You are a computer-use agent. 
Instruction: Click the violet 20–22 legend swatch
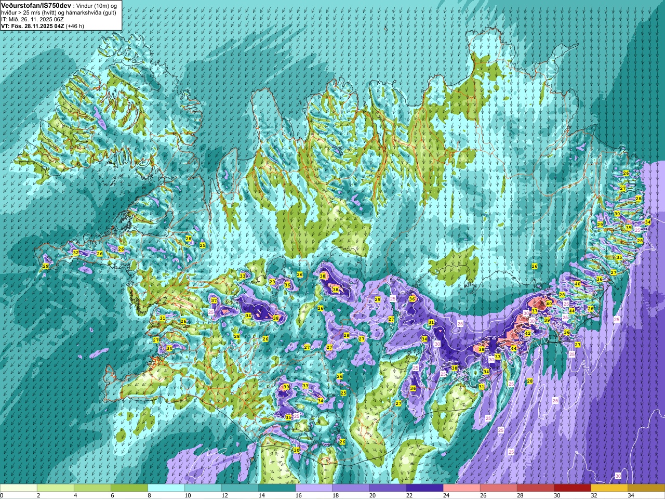(388, 488)
